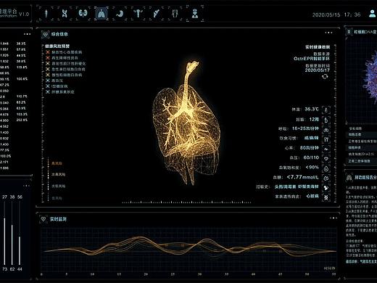This screenshot has height=283, width=377.
Task: Click the heart icon beside 综合信息 title
Action: 45,34
